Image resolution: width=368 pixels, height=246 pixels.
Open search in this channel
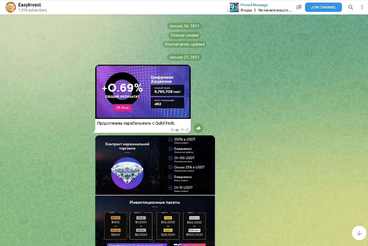[x=350, y=7]
